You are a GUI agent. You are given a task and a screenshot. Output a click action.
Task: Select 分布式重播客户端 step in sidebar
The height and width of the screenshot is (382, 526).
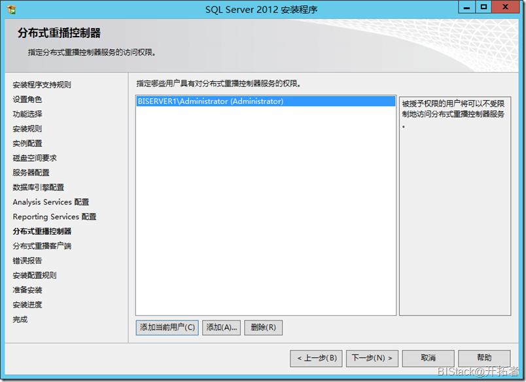tap(42, 246)
